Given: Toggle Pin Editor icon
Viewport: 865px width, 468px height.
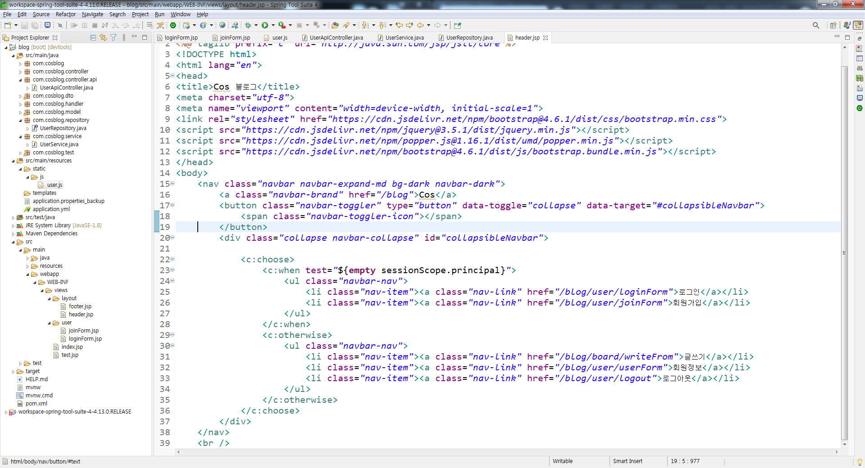Looking at the screenshot, I should [458, 25].
